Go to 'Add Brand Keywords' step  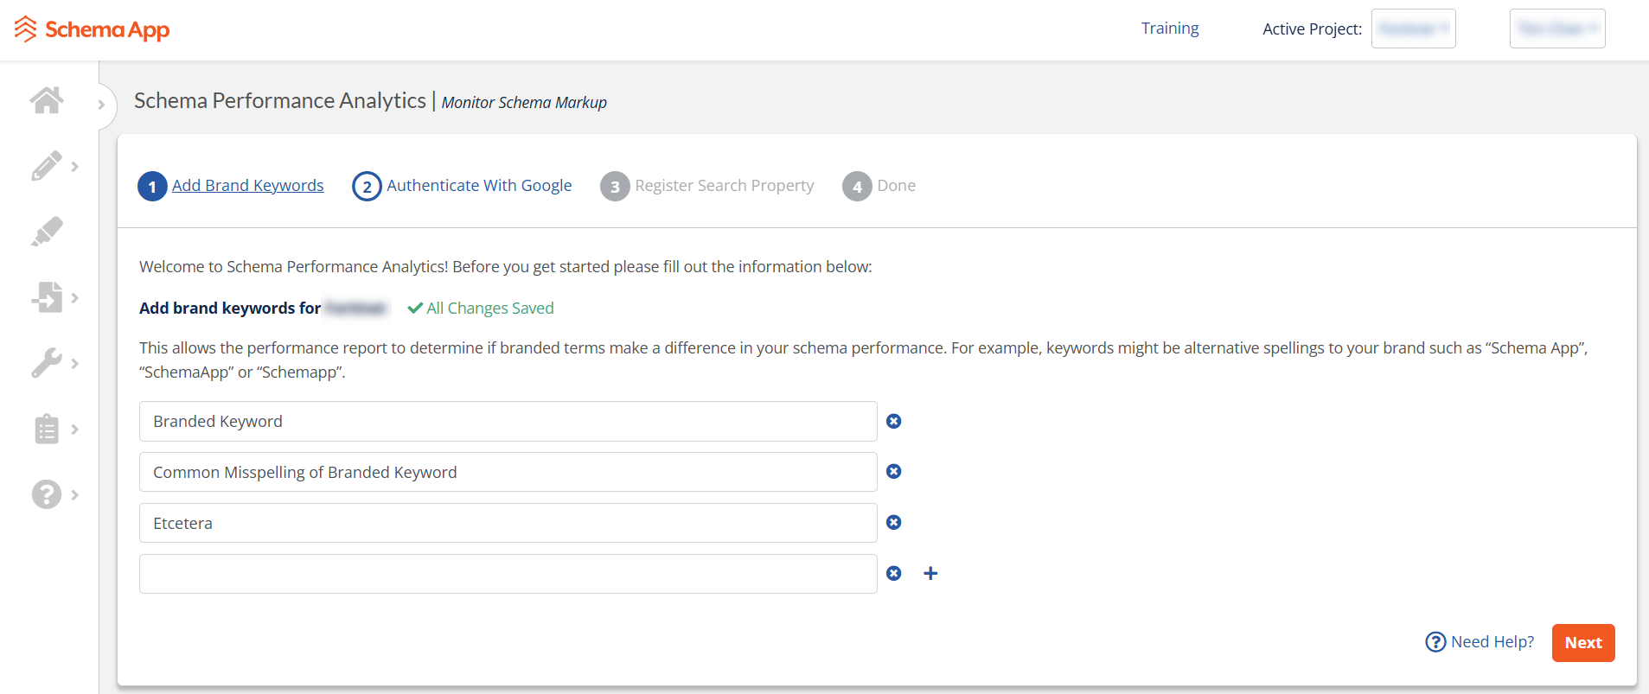click(x=247, y=186)
